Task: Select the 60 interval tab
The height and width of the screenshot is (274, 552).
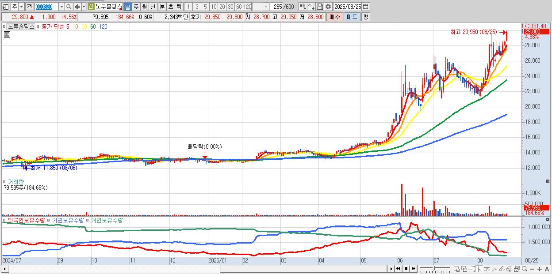Action: coord(239,7)
